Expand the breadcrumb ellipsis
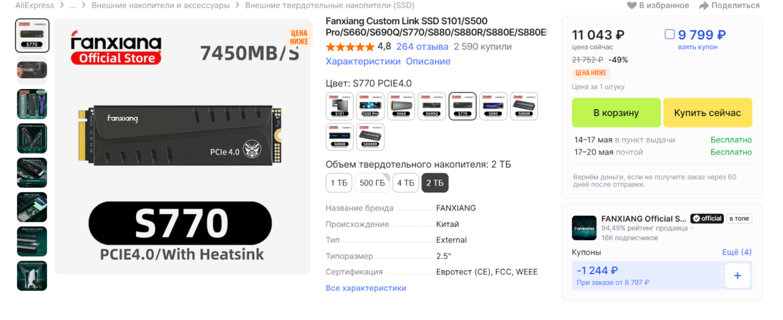Image resolution: width=783 pixels, height=320 pixels. pos(73,5)
